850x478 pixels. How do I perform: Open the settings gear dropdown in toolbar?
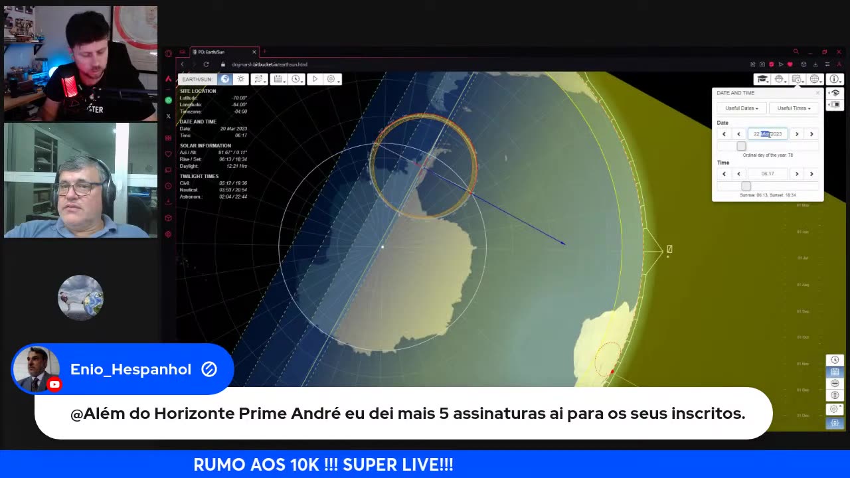(x=333, y=79)
